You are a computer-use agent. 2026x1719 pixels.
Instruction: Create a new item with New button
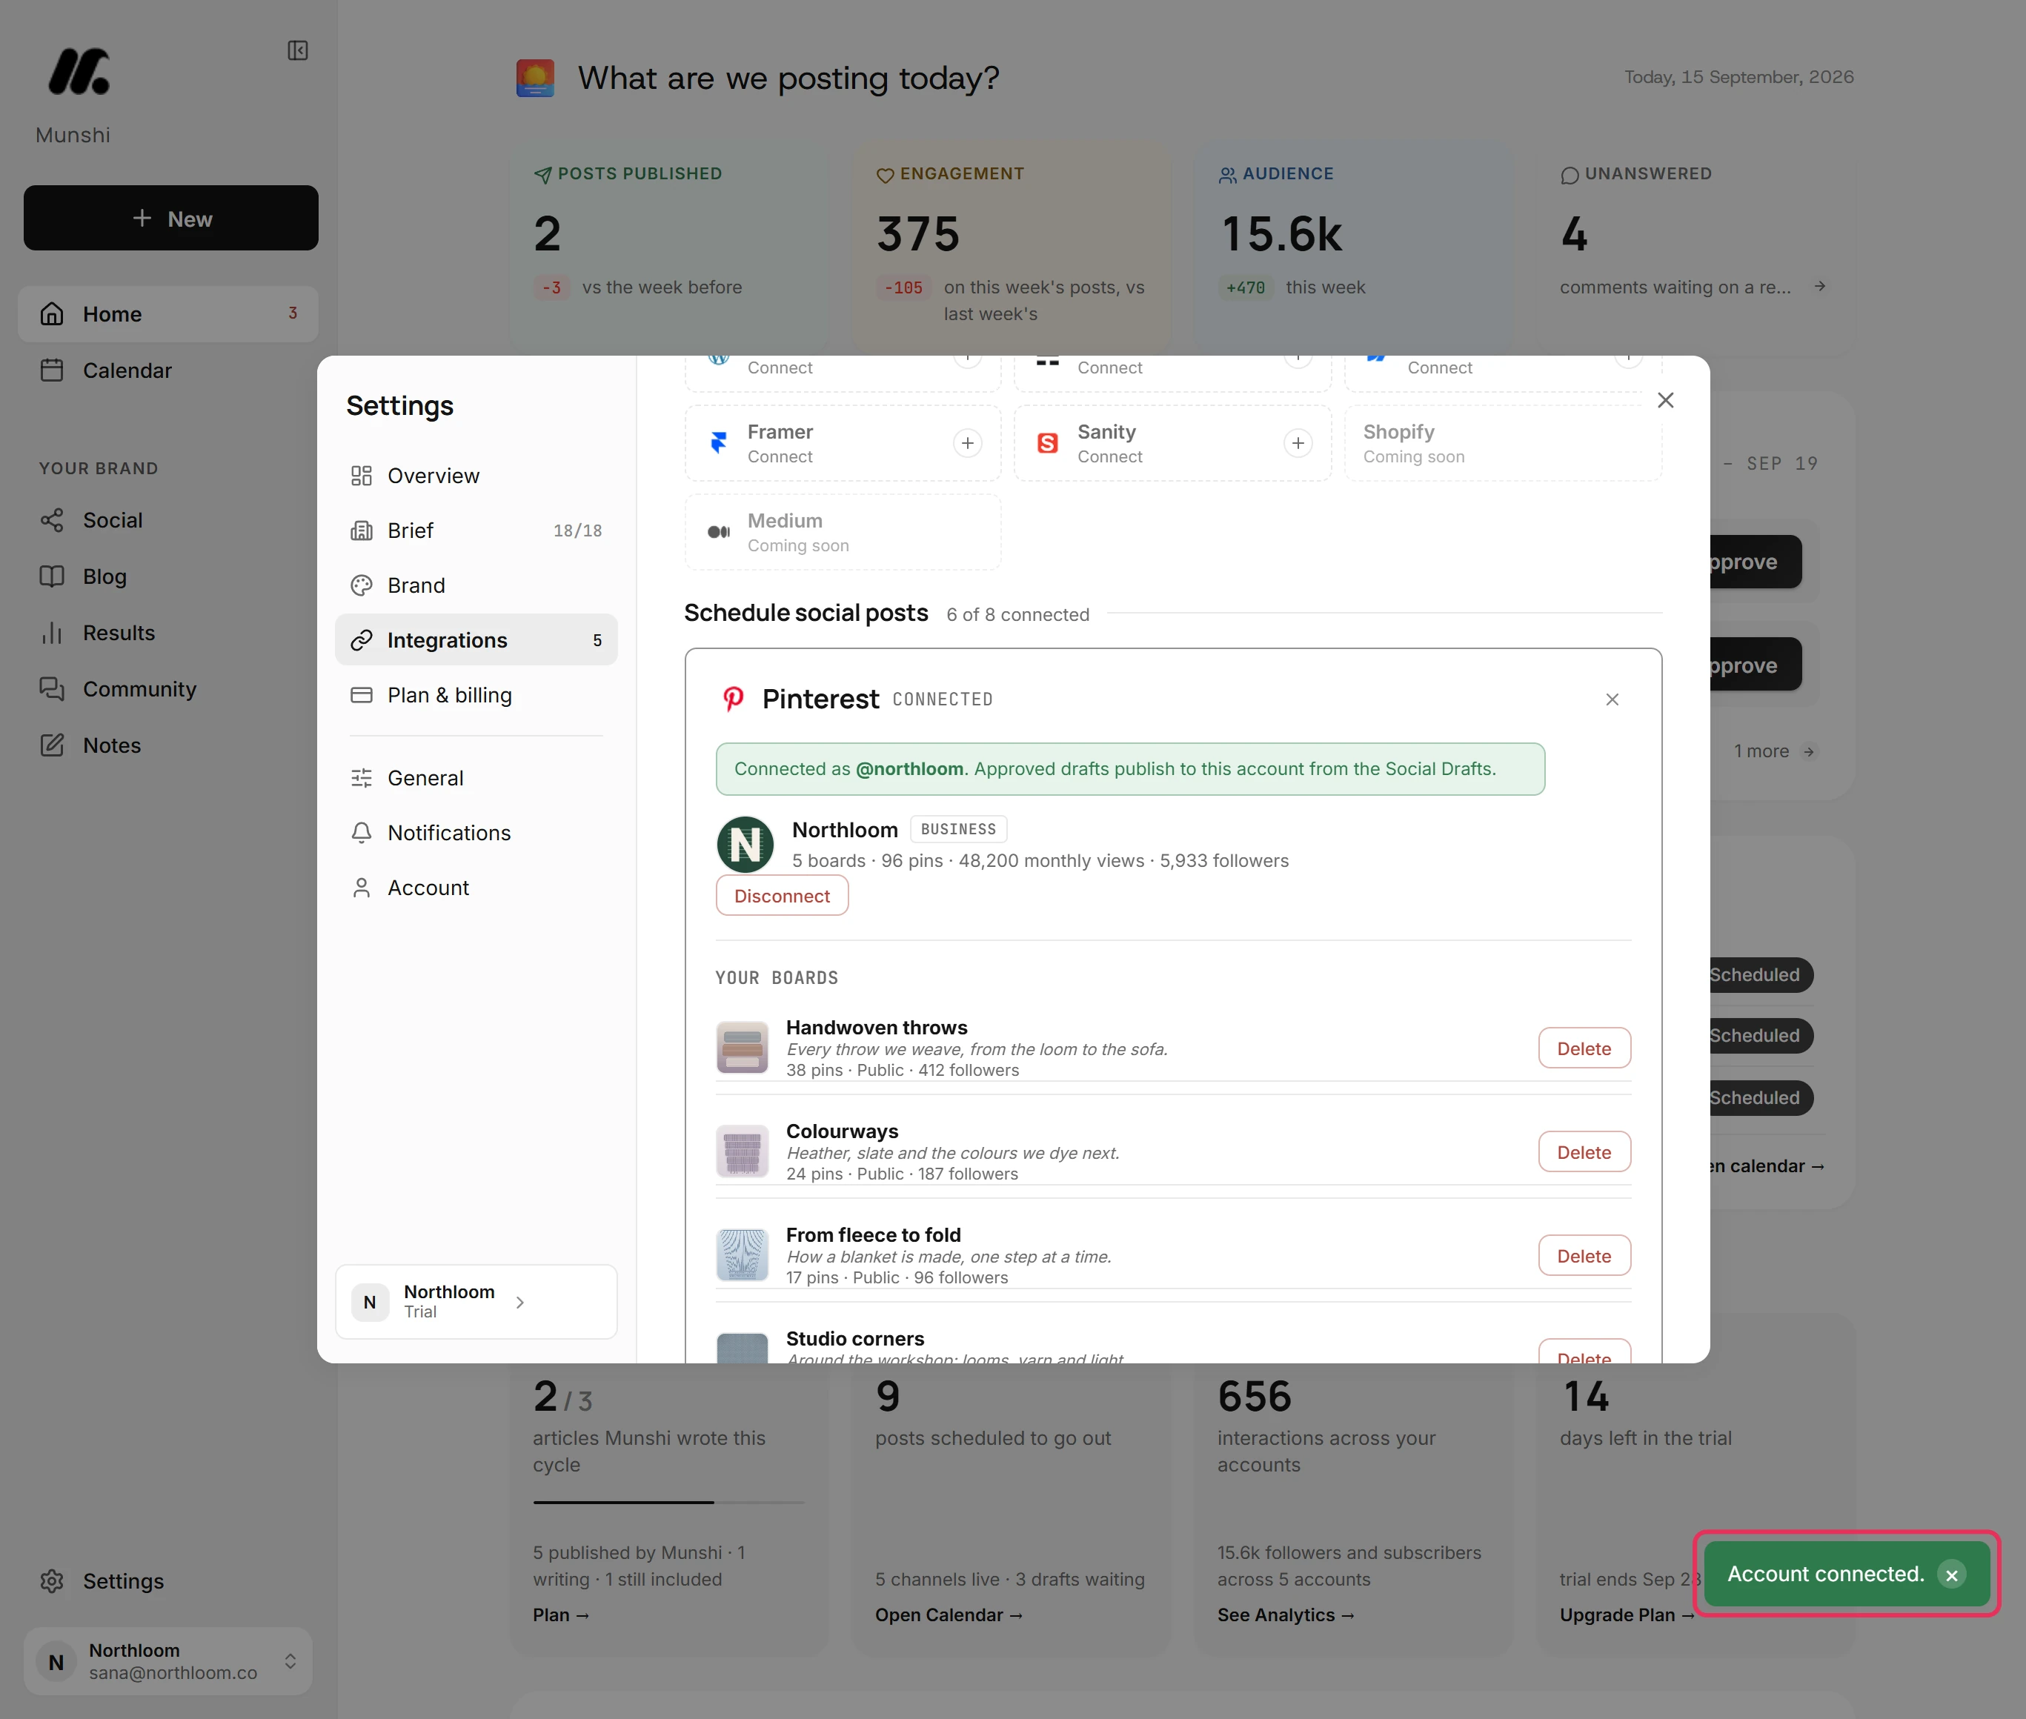tap(170, 219)
